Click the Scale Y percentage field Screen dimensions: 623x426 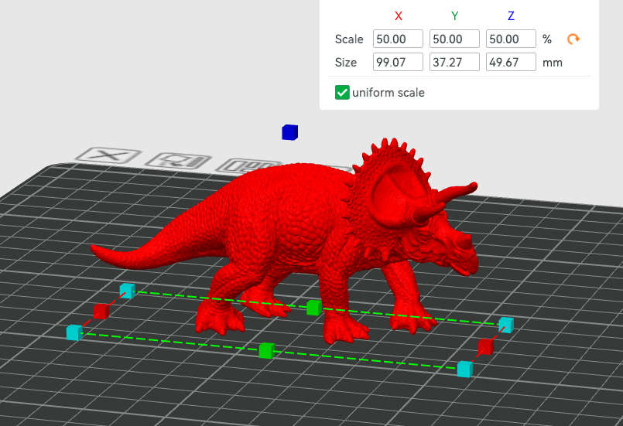454,39
